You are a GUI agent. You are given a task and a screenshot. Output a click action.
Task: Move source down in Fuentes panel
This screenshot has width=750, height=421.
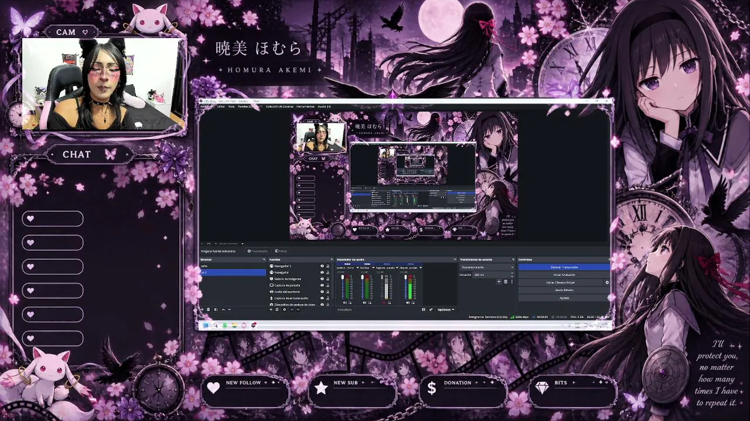(x=298, y=309)
